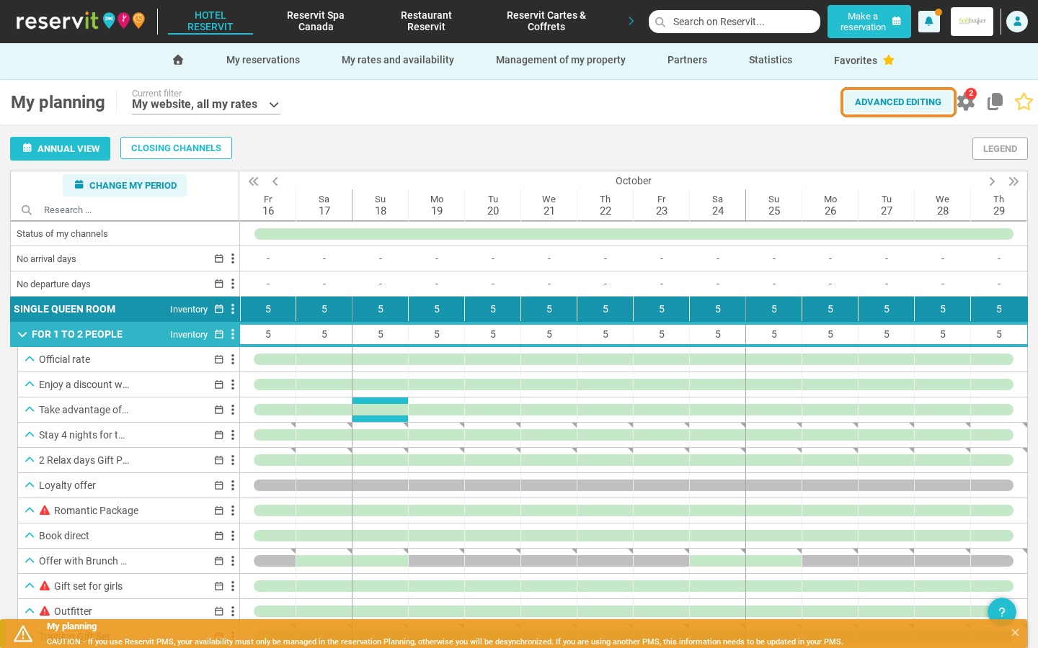Open calendar icon for Official rate

coord(219,359)
